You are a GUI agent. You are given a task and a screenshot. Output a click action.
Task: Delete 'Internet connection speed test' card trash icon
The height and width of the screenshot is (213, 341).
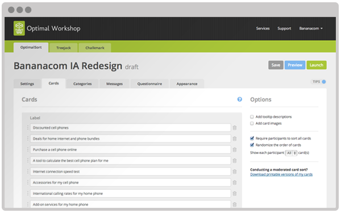[234, 172]
